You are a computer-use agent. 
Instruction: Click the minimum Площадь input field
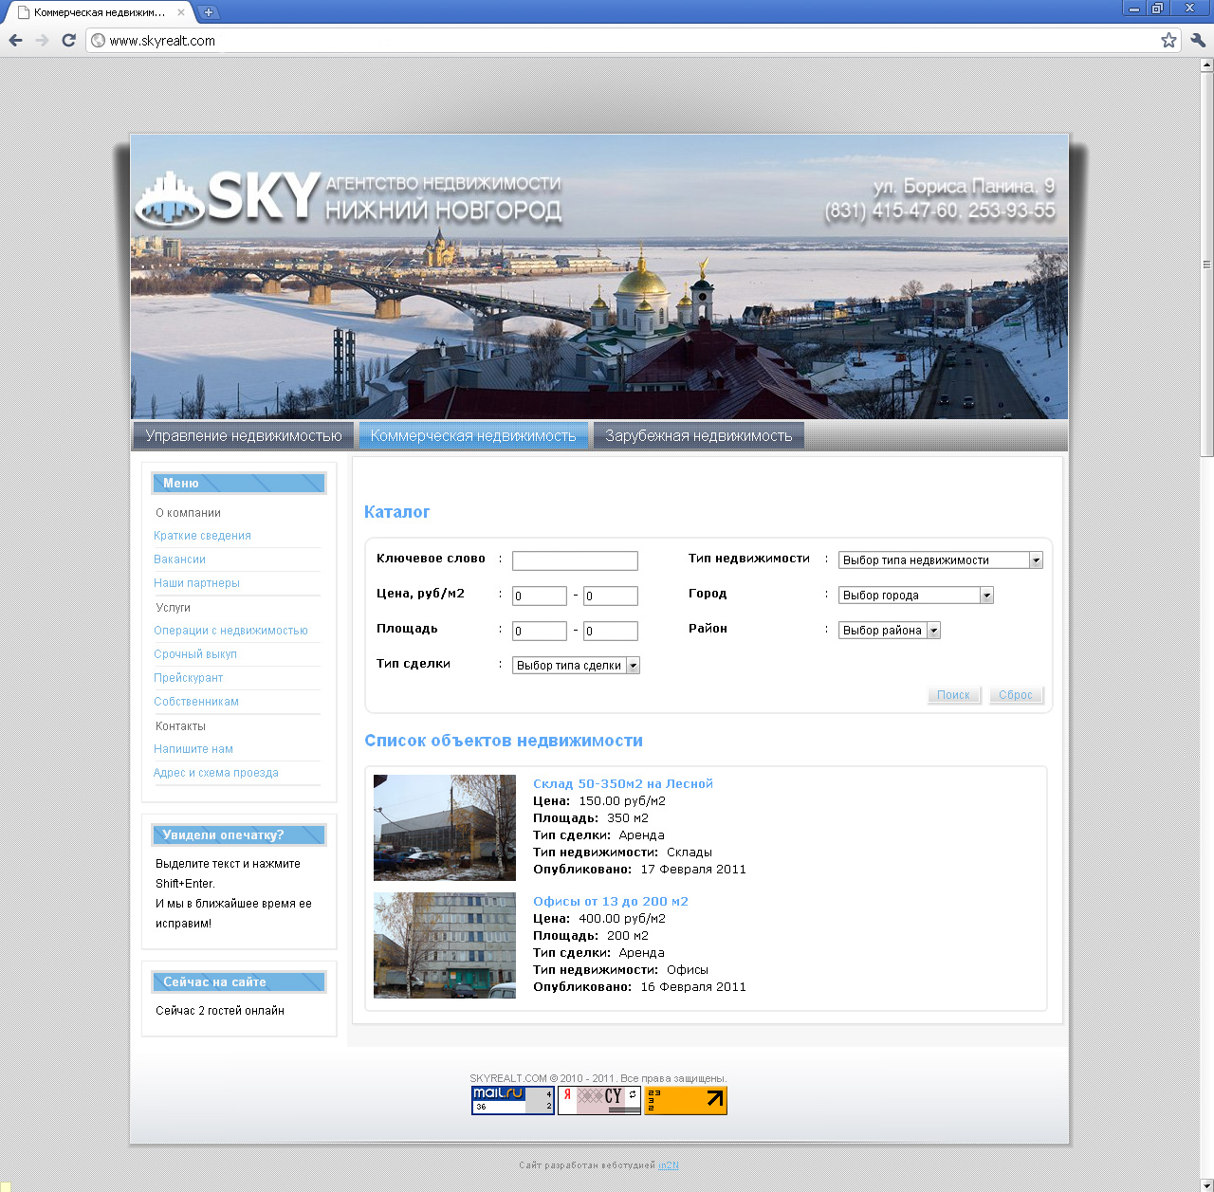pyautogui.click(x=540, y=631)
